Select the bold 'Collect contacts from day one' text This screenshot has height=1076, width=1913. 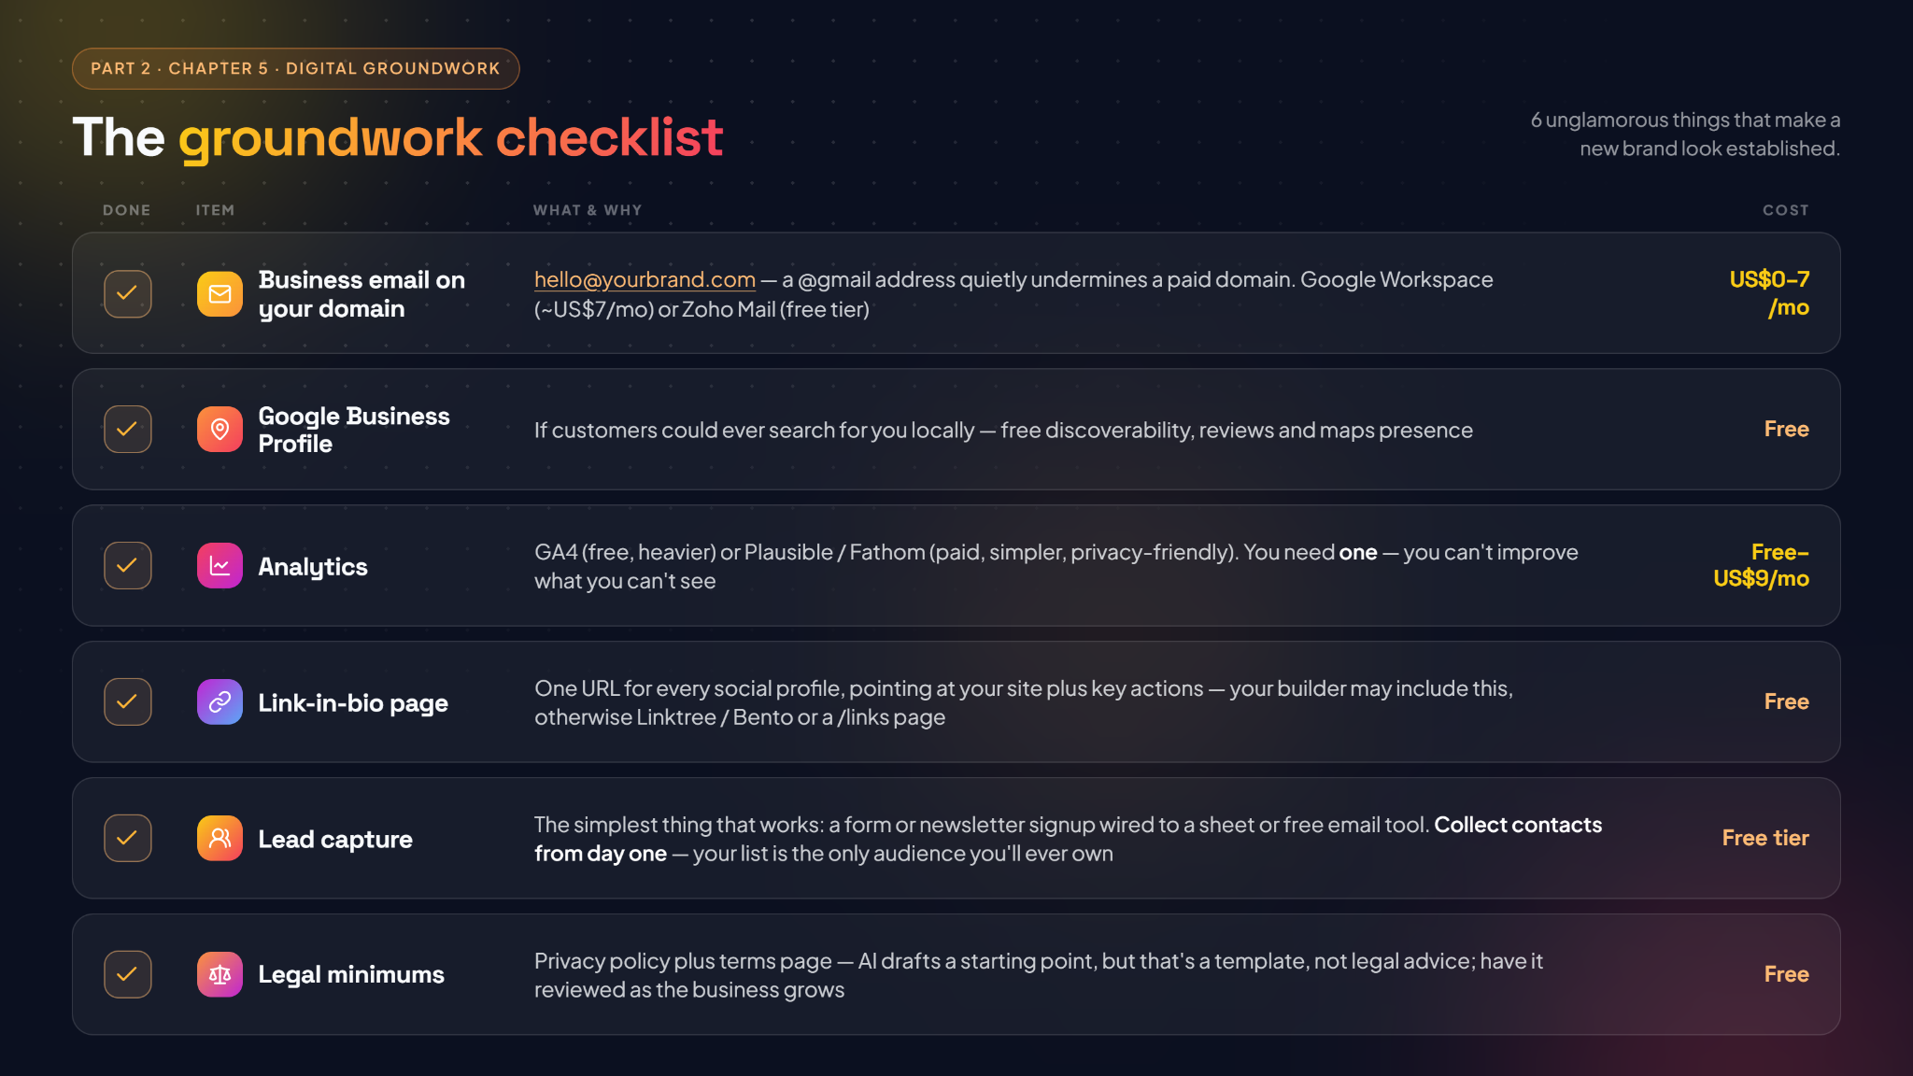point(1068,839)
